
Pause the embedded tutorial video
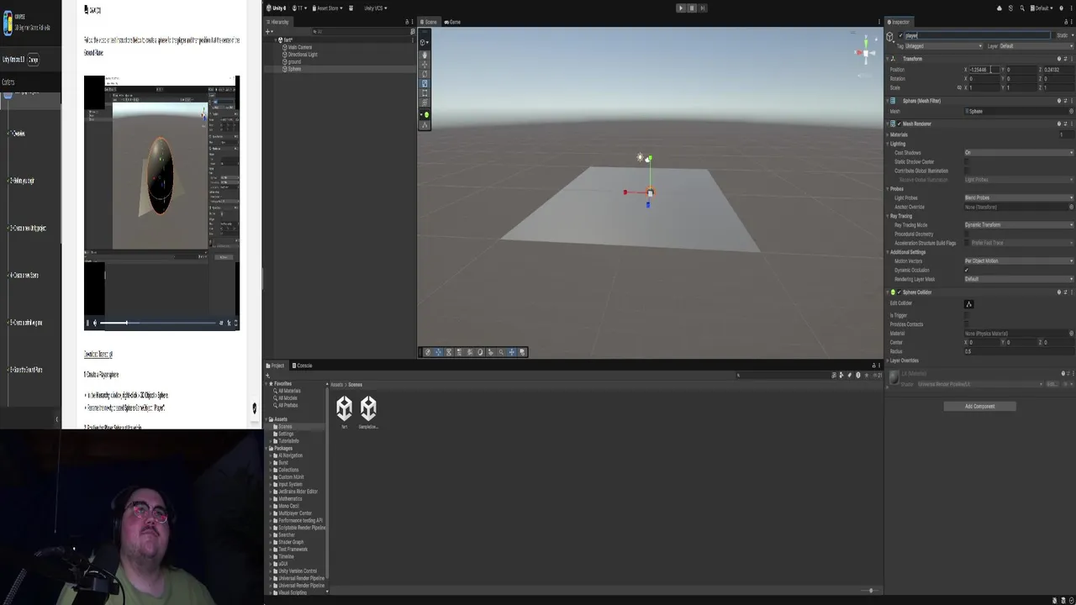[87, 323]
